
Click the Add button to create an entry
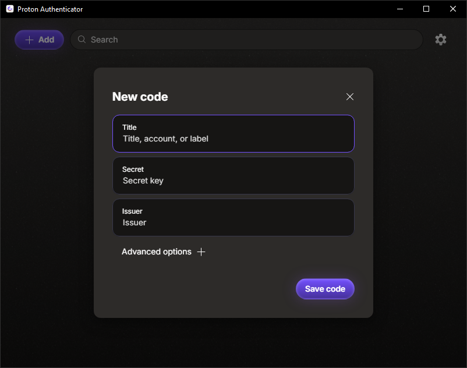click(39, 40)
